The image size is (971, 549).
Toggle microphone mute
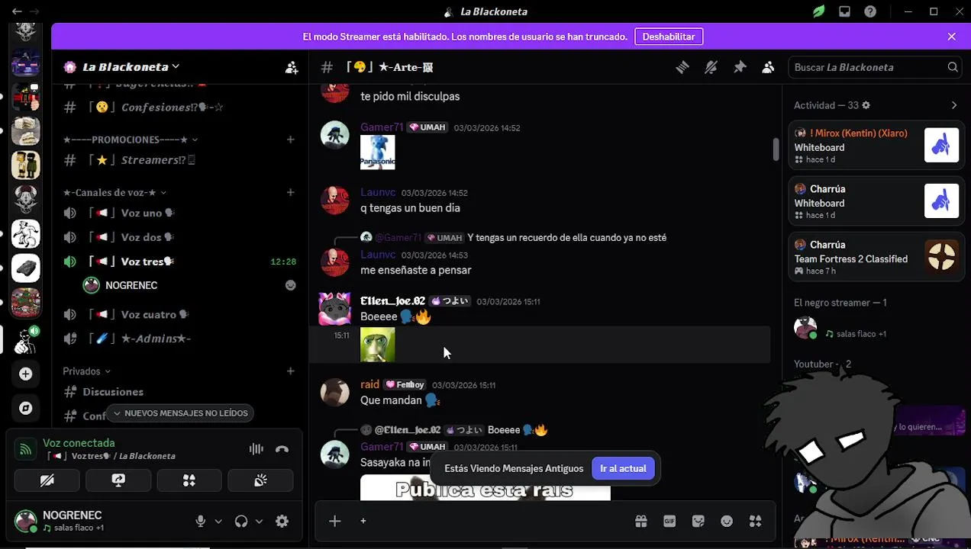201,522
